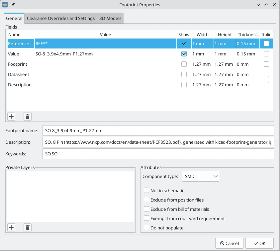Toggle Show checkbox for Value field
Viewport: 280px width, 251px height.
click(x=184, y=54)
